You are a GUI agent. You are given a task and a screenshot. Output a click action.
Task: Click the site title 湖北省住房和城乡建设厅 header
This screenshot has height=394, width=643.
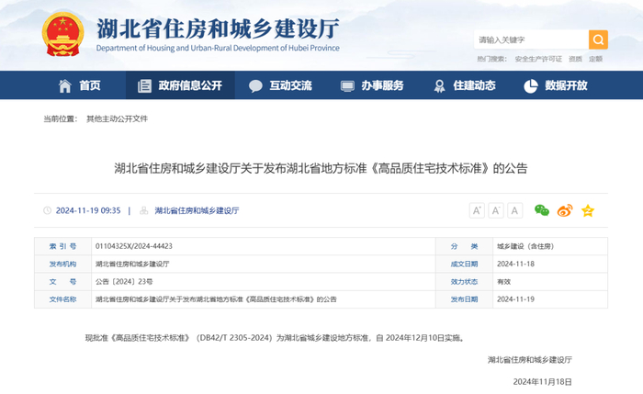click(x=219, y=28)
